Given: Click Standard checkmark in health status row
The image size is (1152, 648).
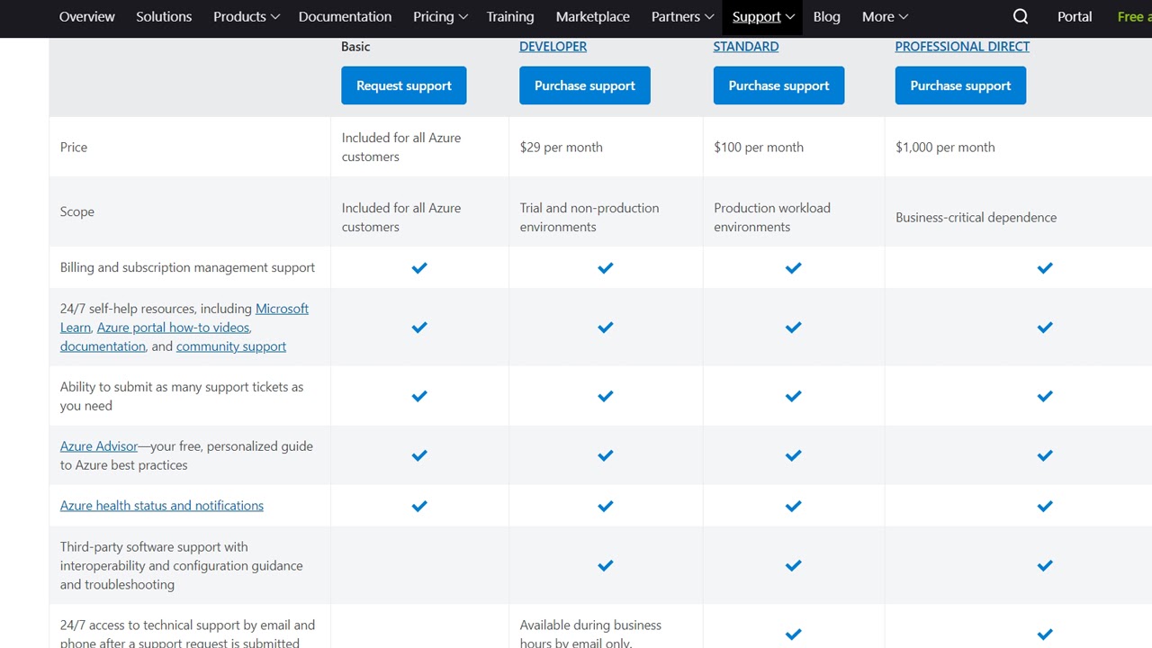Looking at the screenshot, I should [793, 505].
